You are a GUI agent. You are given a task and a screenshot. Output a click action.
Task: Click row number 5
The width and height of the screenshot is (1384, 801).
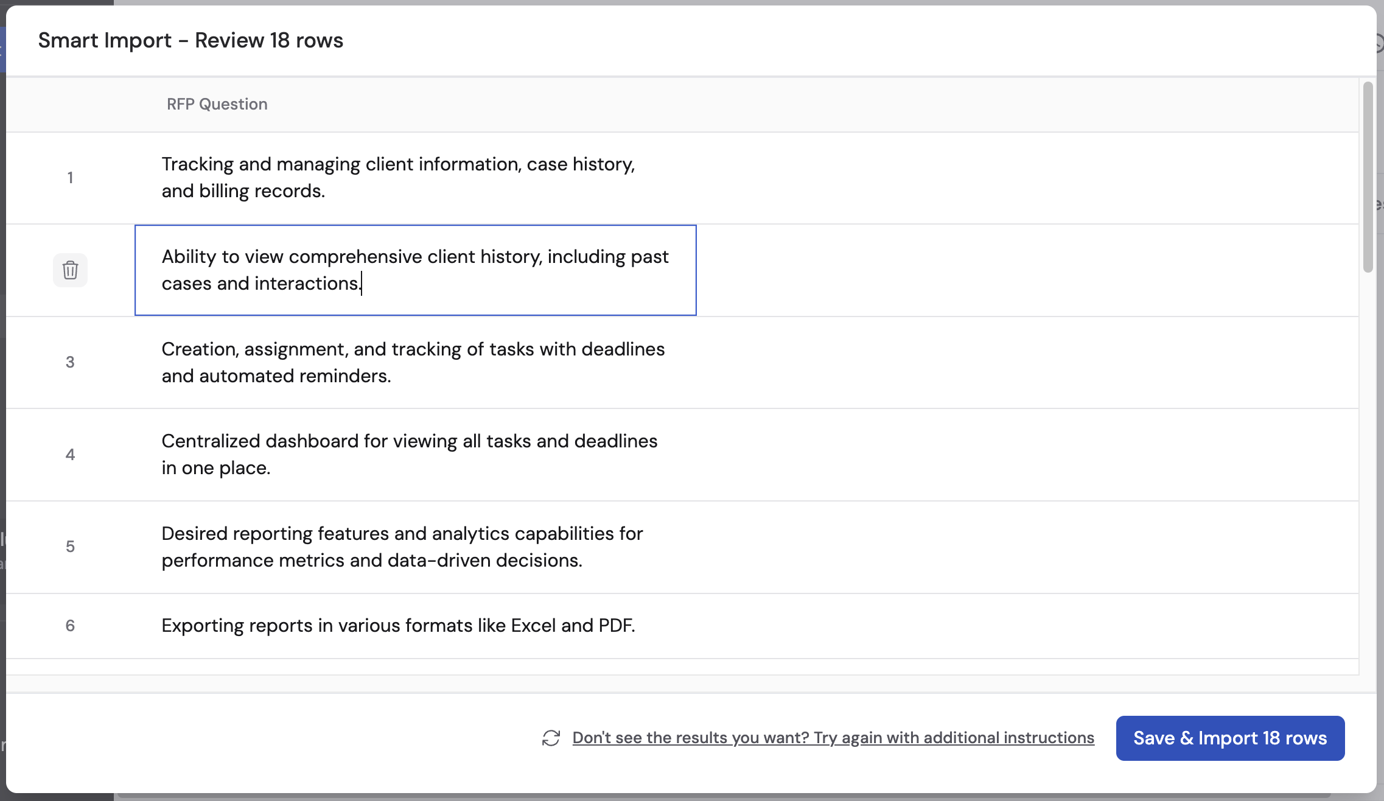point(70,547)
